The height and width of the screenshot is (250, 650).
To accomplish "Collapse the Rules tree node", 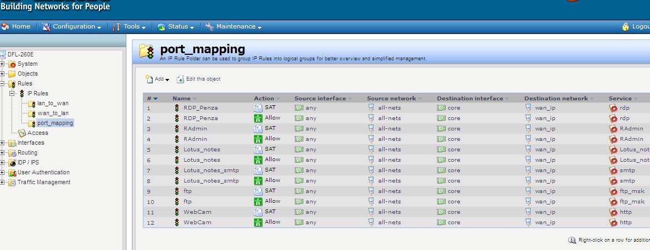I will point(3,84).
